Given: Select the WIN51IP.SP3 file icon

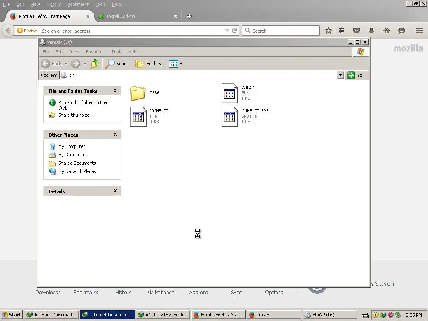Looking at the screenshot, I should (x=229, y=117).
